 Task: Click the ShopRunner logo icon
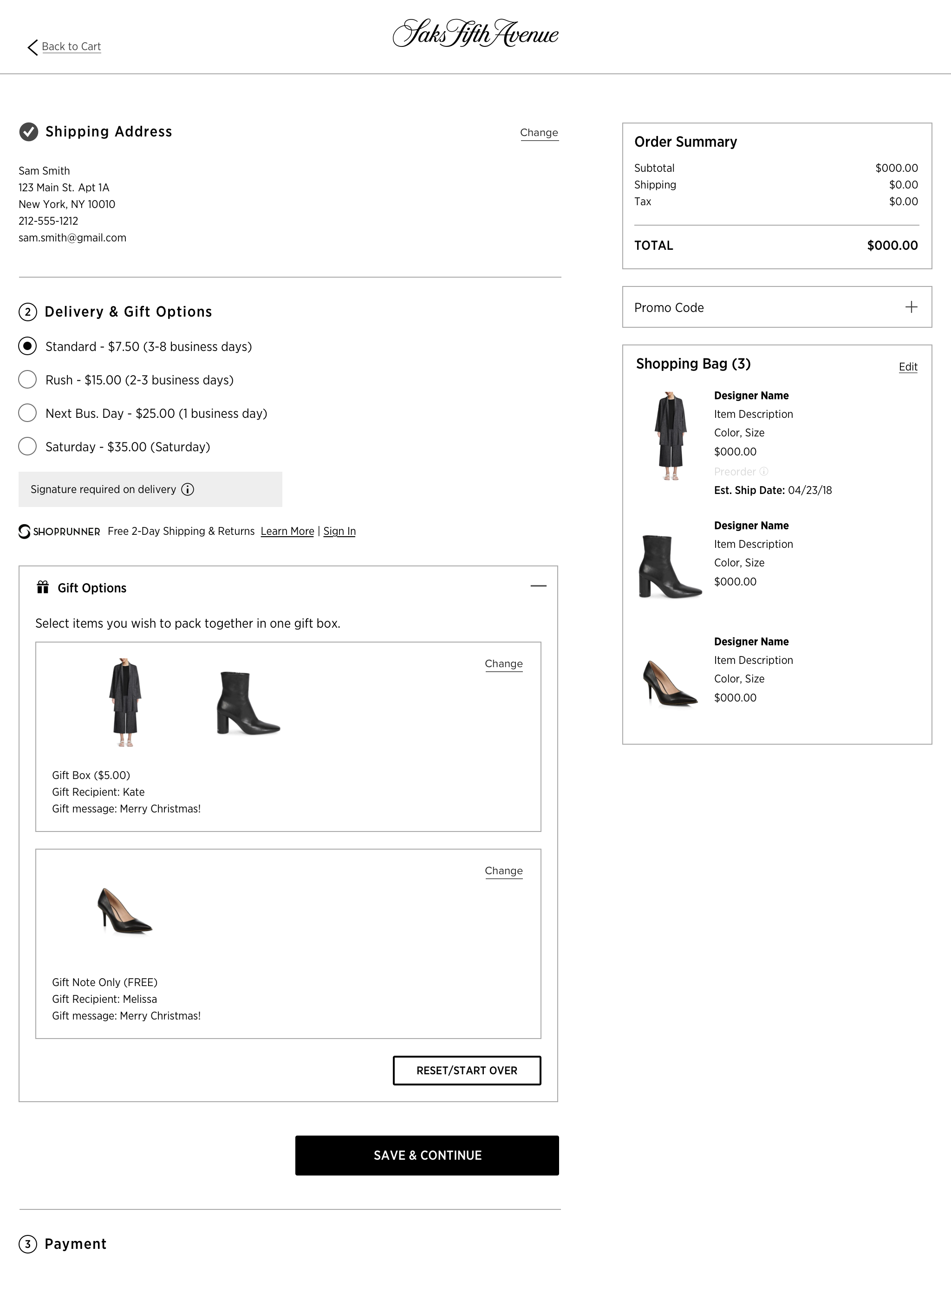coord(24,531)
